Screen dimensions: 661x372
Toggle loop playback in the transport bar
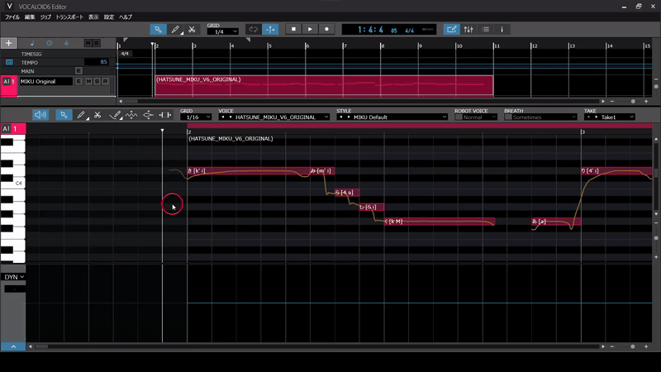click(254, 30)
